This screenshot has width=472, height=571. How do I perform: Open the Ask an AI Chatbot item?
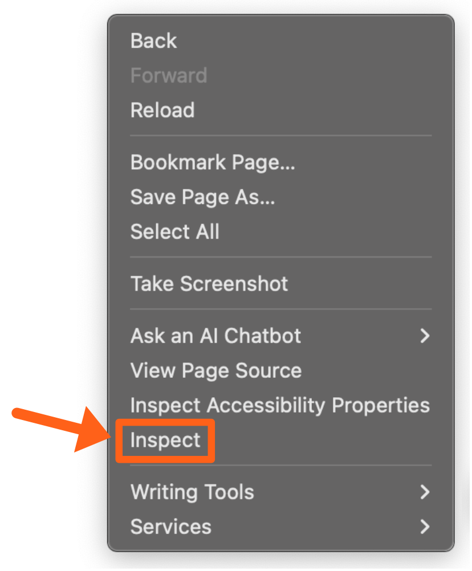pyautogui.click(x=215, y=336)
